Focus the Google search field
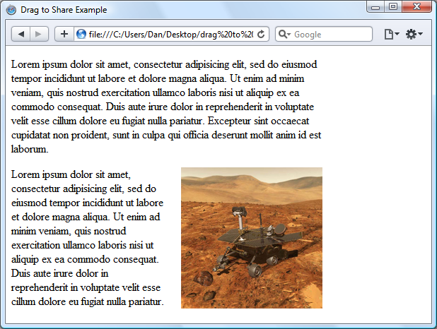The width and height of the screenshot is (437, 329). tap(324, 34)
